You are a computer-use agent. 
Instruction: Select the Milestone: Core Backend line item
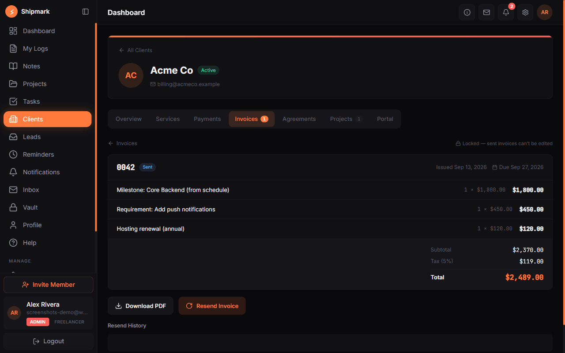pyautogui.click(x=330, y=190)
